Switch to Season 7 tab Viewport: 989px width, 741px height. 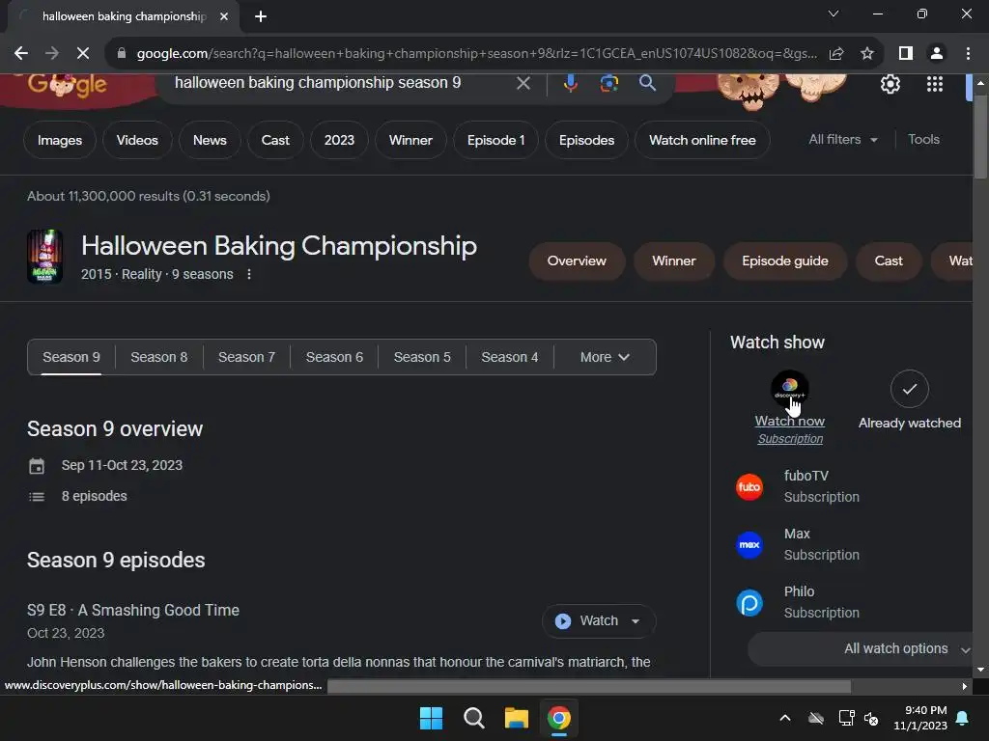(x=246, y=357)
